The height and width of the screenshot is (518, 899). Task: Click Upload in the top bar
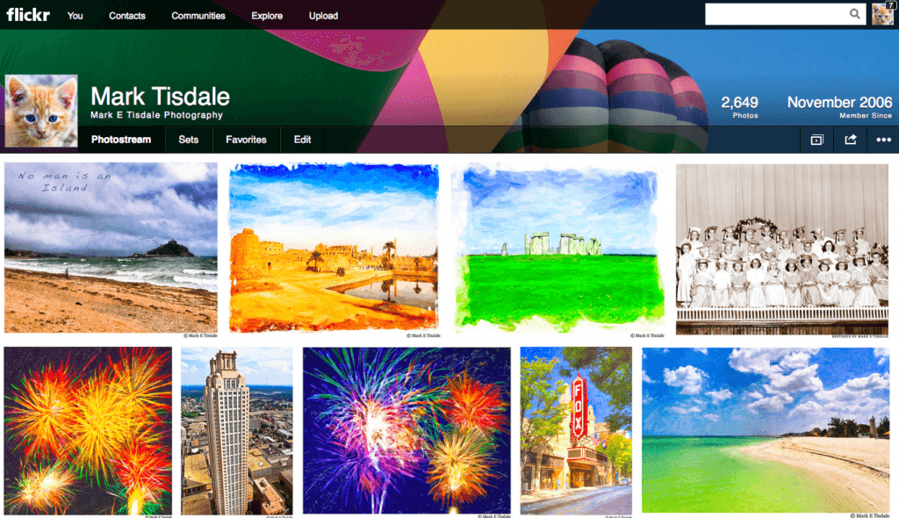tap(323, 16)
